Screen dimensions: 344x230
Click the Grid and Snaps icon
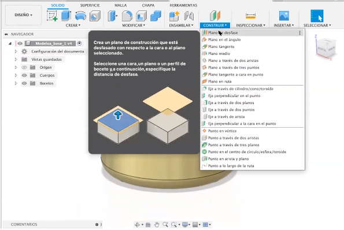click(195, 225)
